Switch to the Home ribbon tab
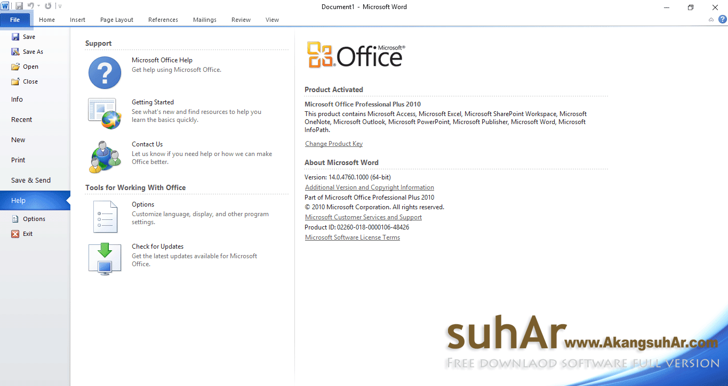 coord(47,20)
